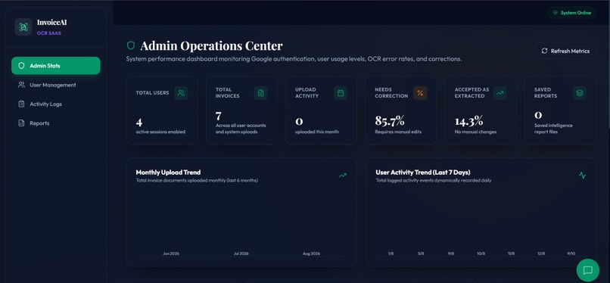Click the percent icon on Needs Correction card
Screen dimensions: 610x283
[x=420, y=93]
